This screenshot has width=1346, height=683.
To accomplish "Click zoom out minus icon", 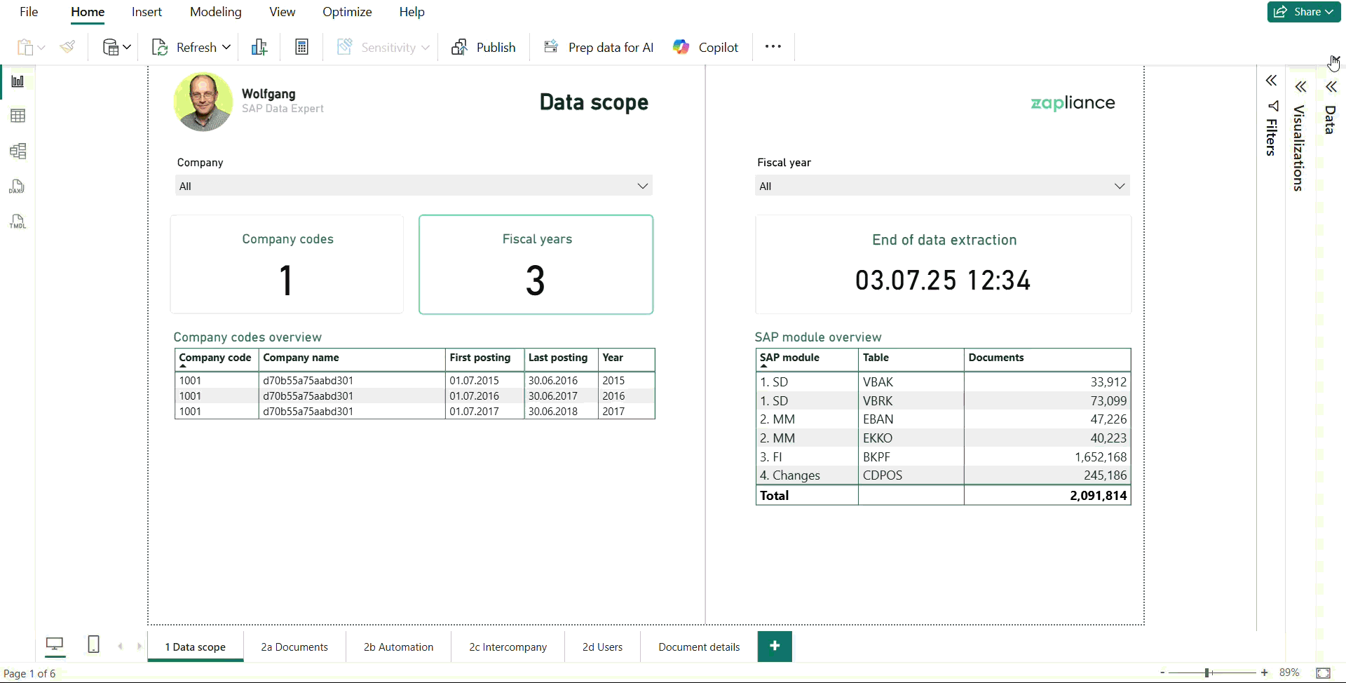I will click(x=1162, y=672).
